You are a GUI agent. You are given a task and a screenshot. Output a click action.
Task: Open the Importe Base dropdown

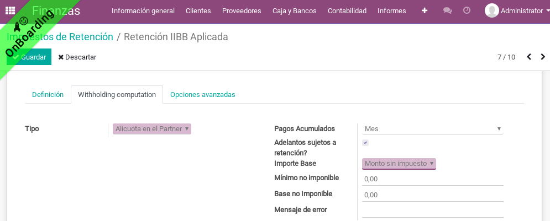pos(399,164)
